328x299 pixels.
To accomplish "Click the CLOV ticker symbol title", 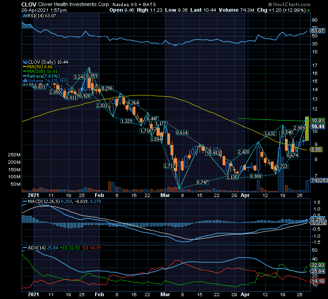I will [29, 4].
